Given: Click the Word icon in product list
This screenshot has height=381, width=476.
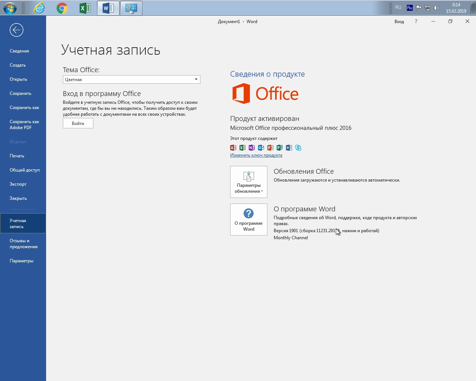Looking at the screenshot, I should (x=289, y=148).
